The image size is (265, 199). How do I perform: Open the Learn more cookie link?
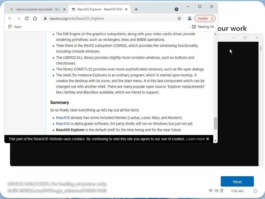(196, 139)
